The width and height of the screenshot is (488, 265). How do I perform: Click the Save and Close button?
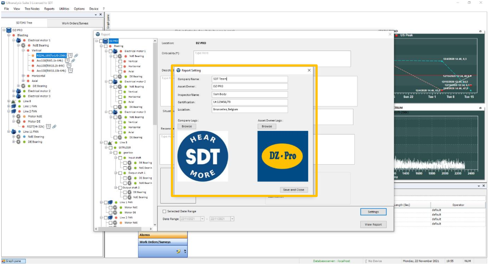pyautogui.click(x=294, y=190)
